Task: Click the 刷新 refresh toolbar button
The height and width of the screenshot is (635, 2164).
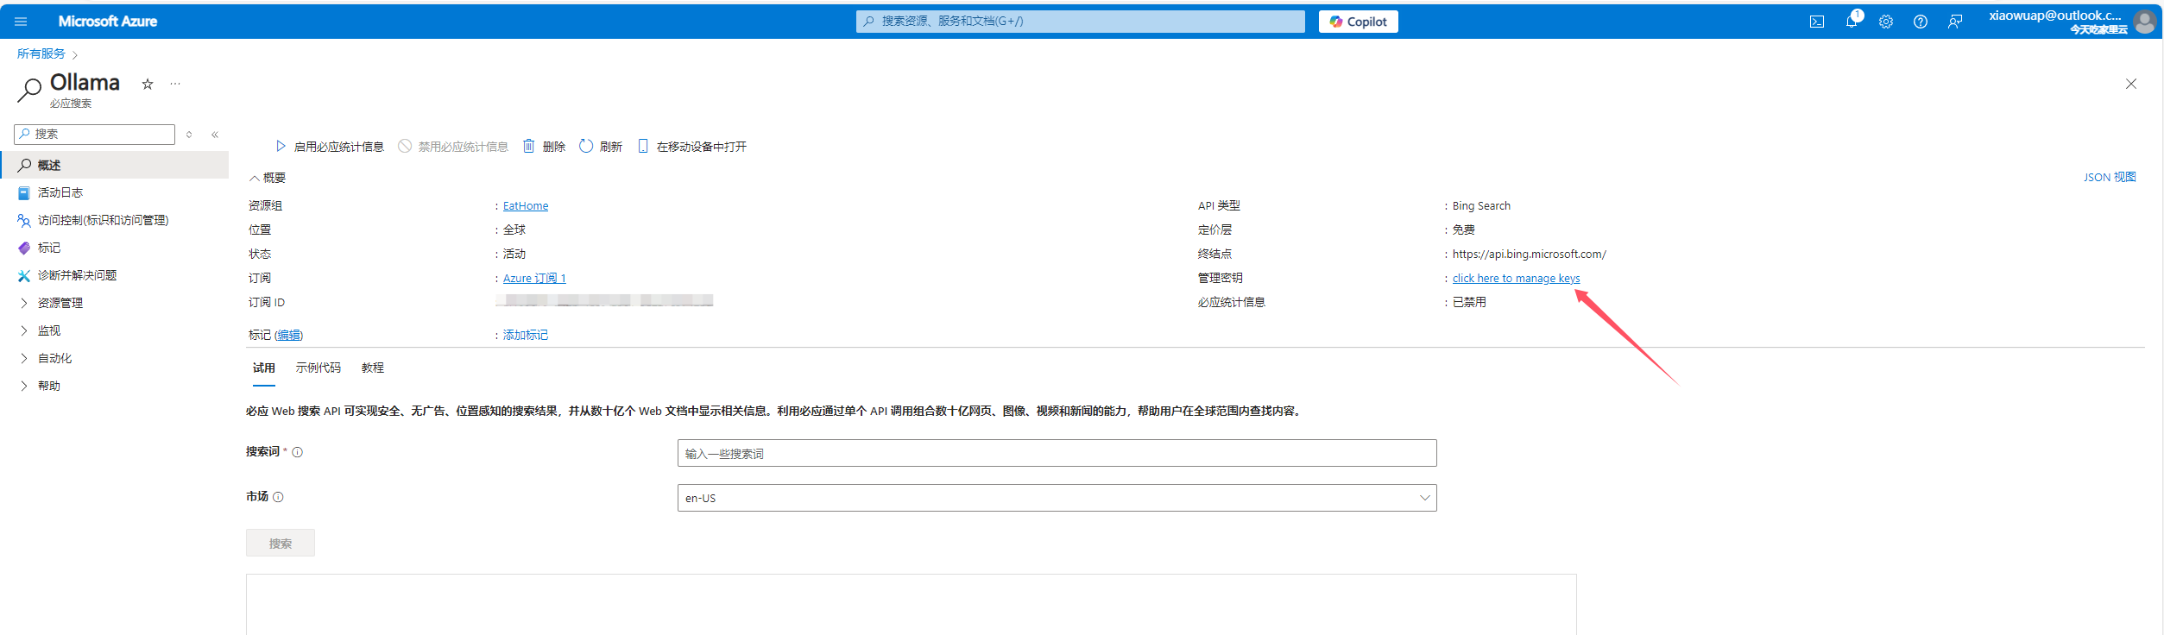Action: 601,147
